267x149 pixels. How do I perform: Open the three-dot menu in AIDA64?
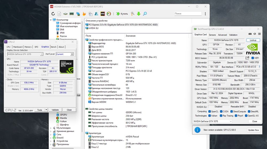[205, 14]
